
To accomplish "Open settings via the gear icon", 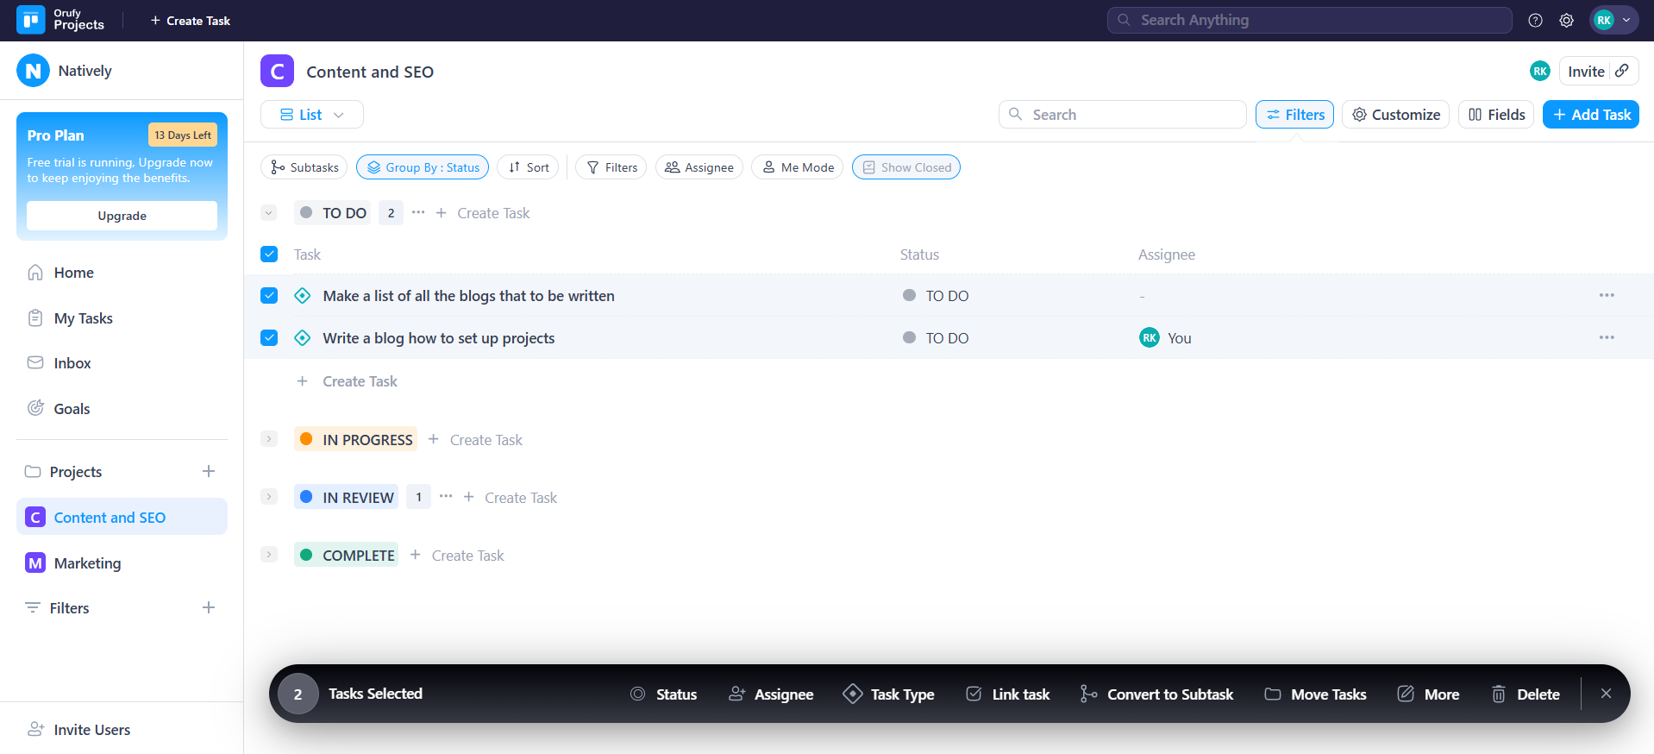I will 1566,21.
